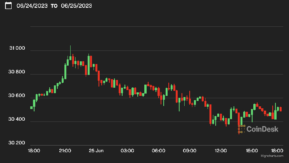Select the 12:00 time axis label
Viewport: 289px width, 163px height.
[221, 150]
